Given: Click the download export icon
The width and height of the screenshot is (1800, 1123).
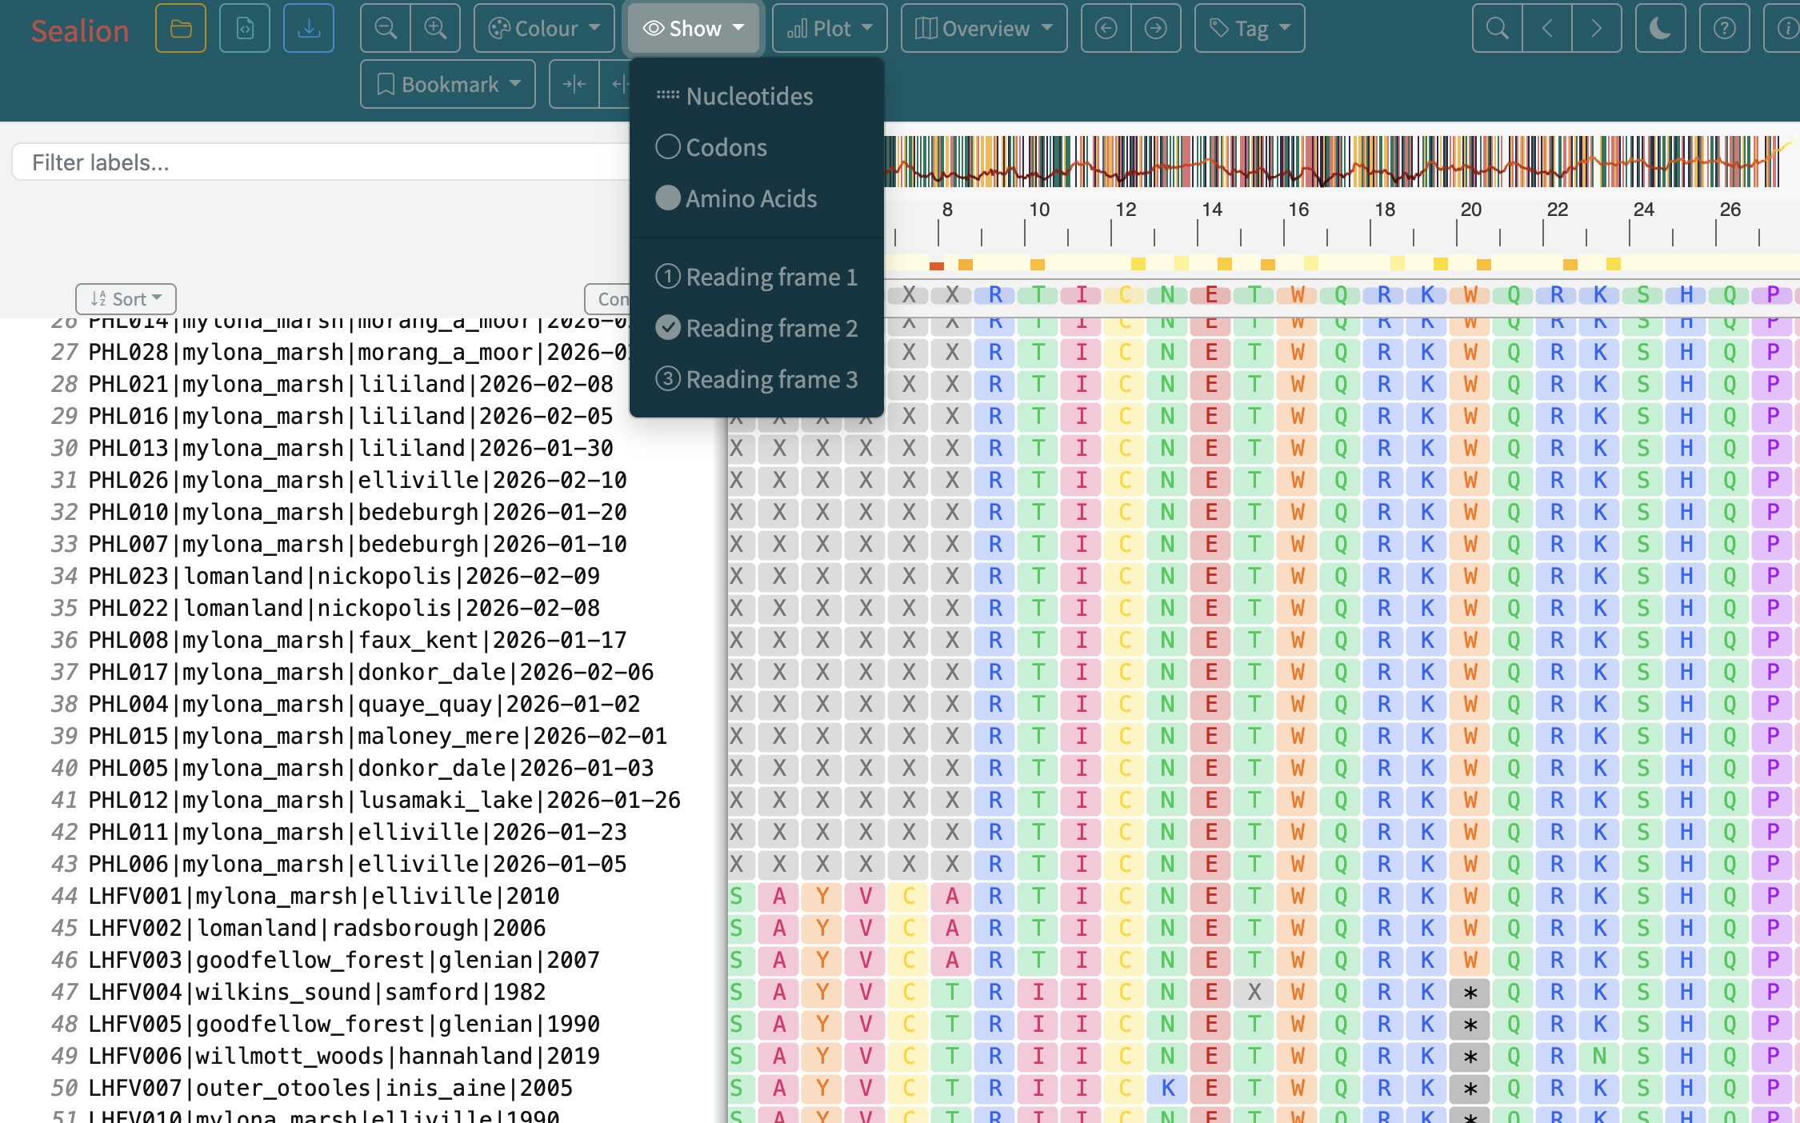Looking at the screenshot, I should 309,29.
